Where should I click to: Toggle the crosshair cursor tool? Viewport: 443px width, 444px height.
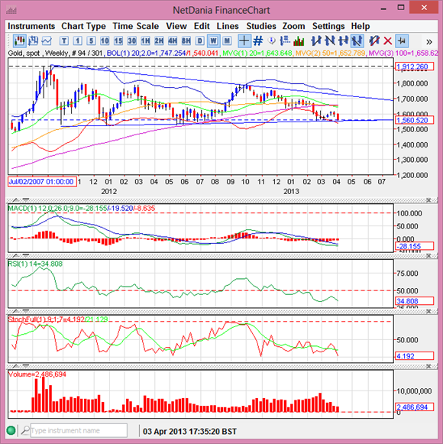(244, 41)
